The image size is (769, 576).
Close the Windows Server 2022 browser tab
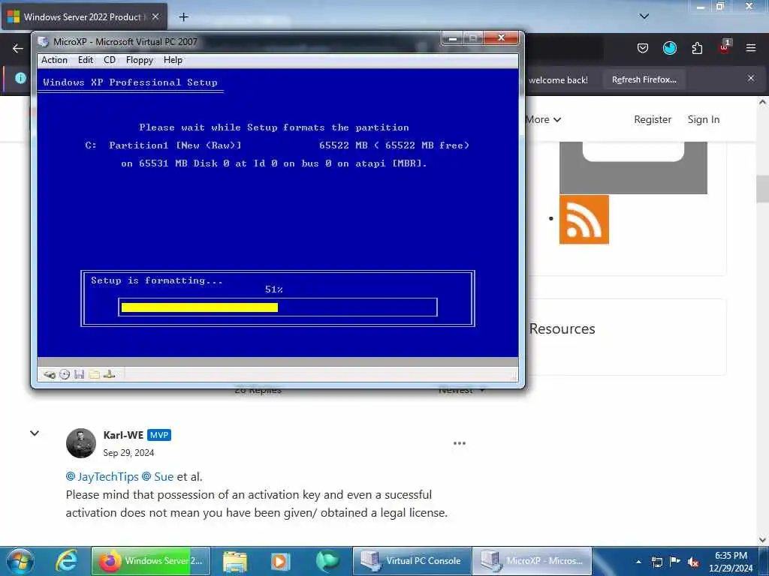click(x=155, y=16)
